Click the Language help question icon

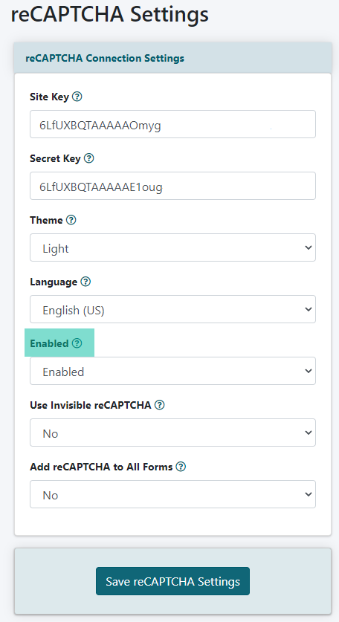(x=85, y=282)
